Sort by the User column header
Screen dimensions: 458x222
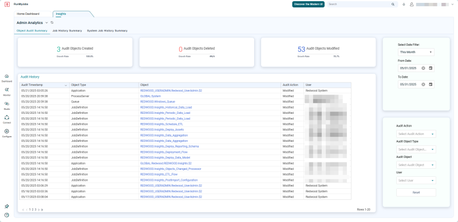(x=327, y=85)
